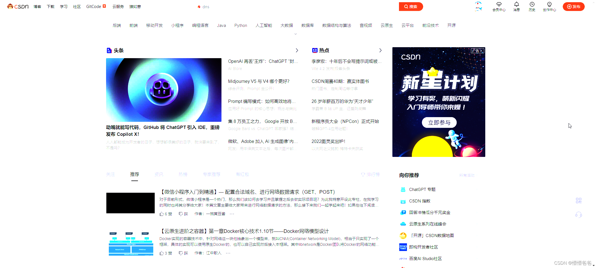This screenshot has height=268, width=596.
Task: Focus the search box showing dns
Action: 297,7
